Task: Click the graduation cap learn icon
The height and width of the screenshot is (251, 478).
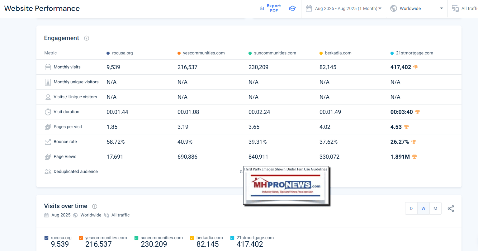Action: 292,8
